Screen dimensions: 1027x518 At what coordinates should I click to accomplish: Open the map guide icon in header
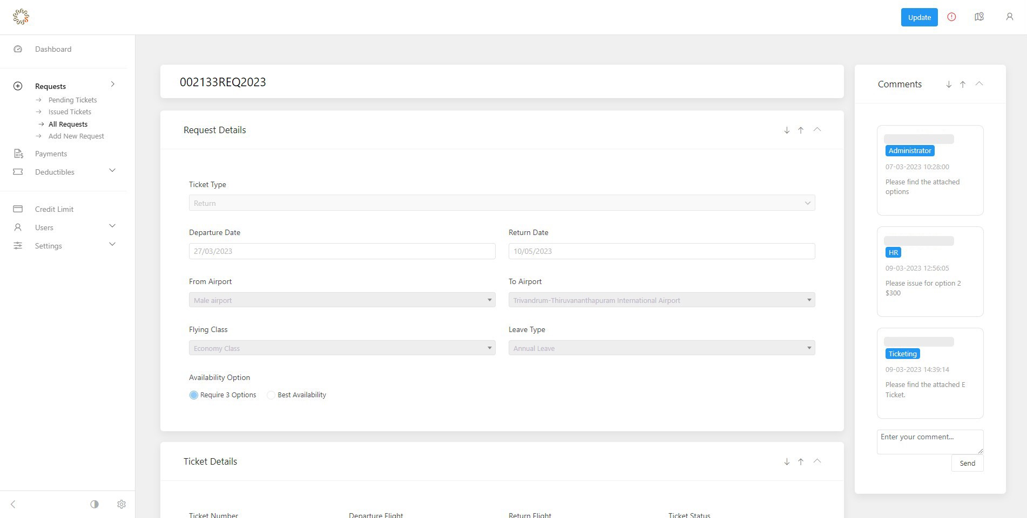(979, 17)
